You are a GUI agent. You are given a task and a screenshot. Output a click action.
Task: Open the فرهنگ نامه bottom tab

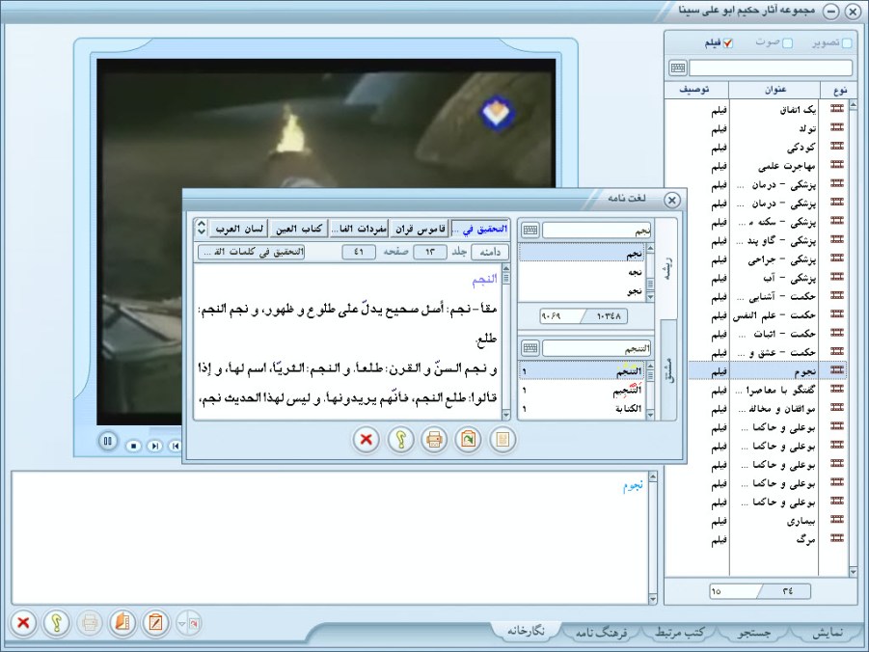click(602, 633)
